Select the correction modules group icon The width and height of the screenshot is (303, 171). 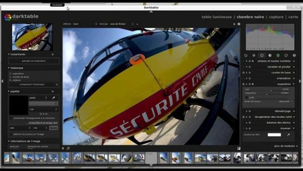pyautogui.click(x=286, y=56)
